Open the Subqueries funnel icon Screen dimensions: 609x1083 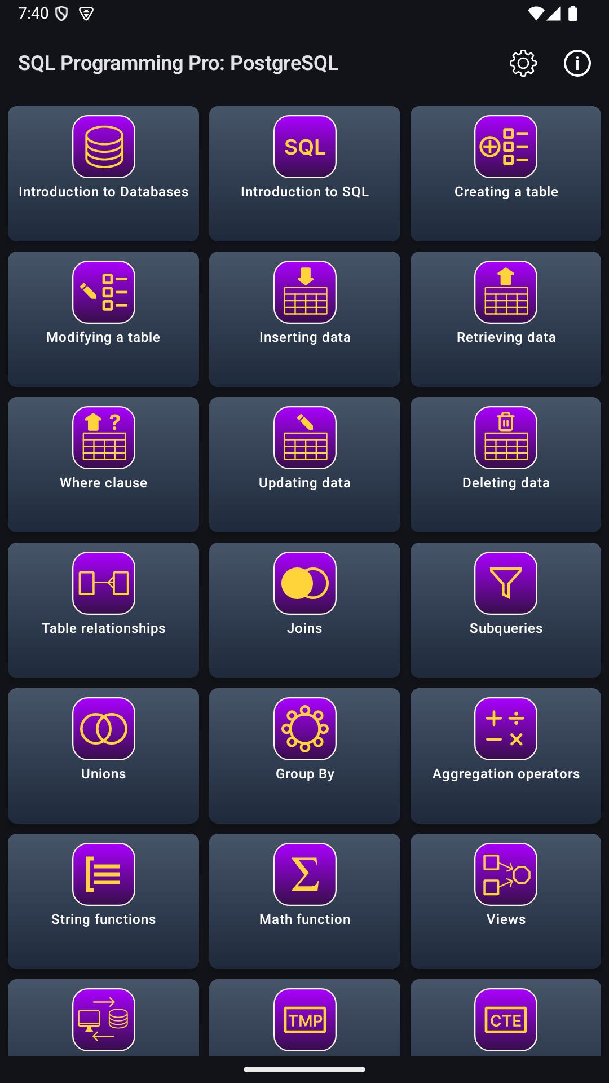pyautogui.click(x=506, y=583)
